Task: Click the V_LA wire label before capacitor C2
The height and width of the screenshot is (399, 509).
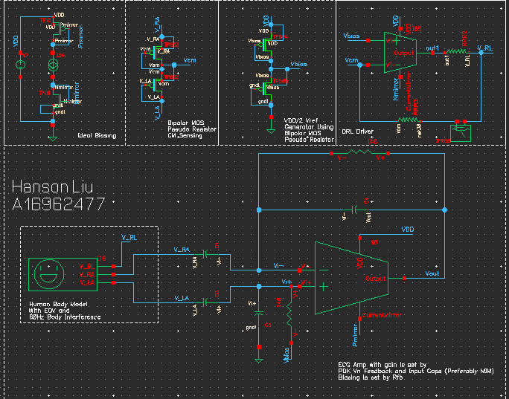Action: (x=182, y=298)
